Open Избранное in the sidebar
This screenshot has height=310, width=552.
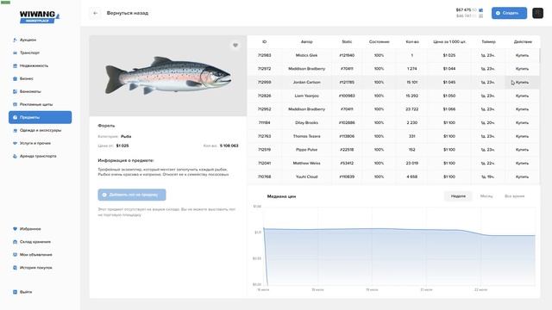click(x=30, y=229)
